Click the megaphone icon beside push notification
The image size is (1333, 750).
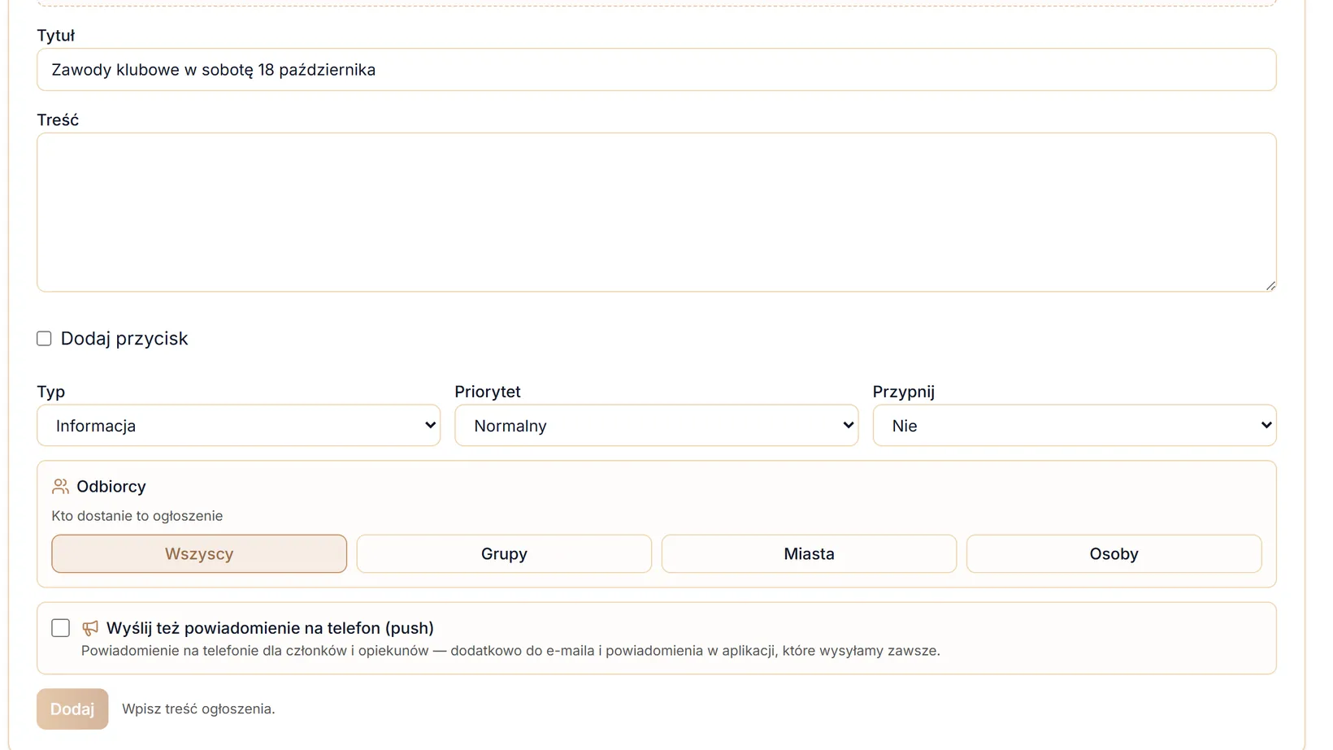(90, 628)
